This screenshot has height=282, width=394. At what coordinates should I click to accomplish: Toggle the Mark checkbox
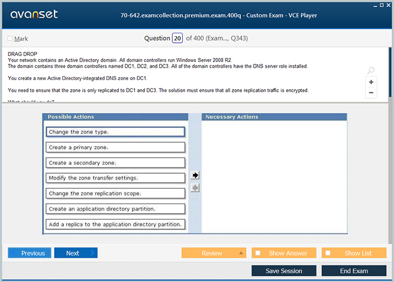[10, 38]
